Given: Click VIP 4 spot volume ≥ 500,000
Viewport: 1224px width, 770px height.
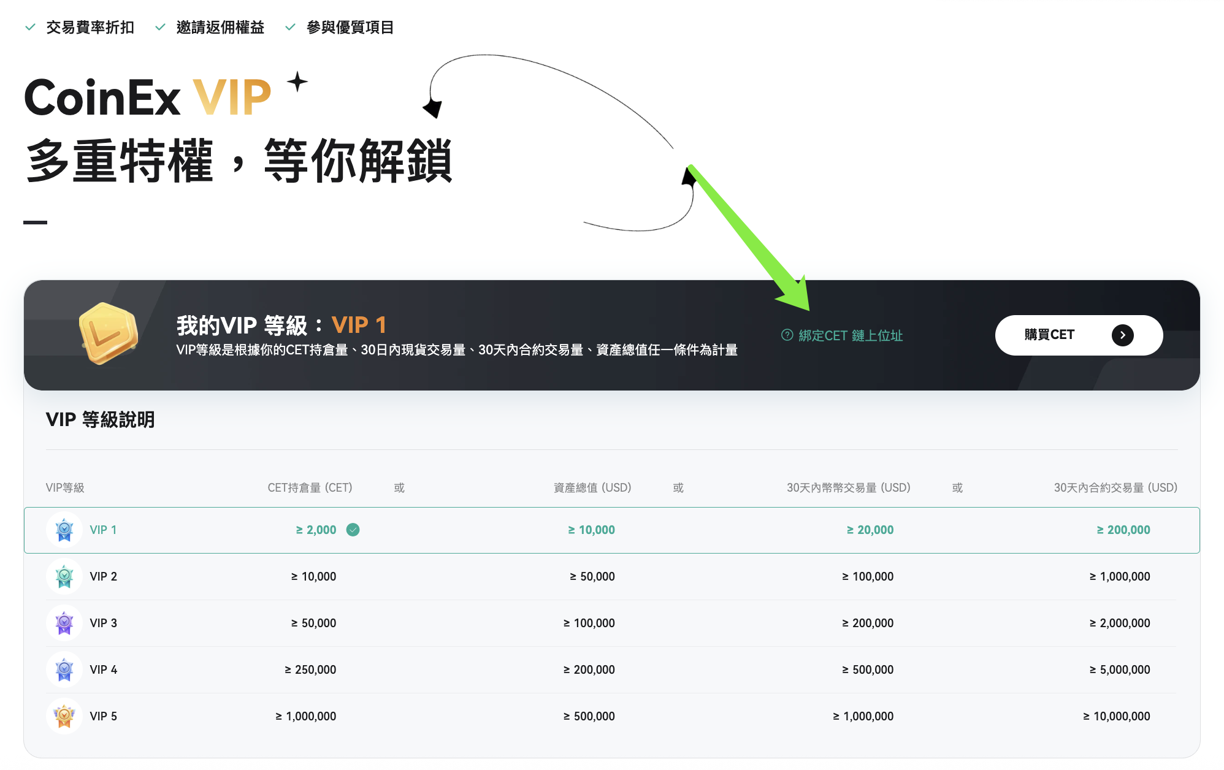Looking at the screenshot, I should (x=868, y=669).
